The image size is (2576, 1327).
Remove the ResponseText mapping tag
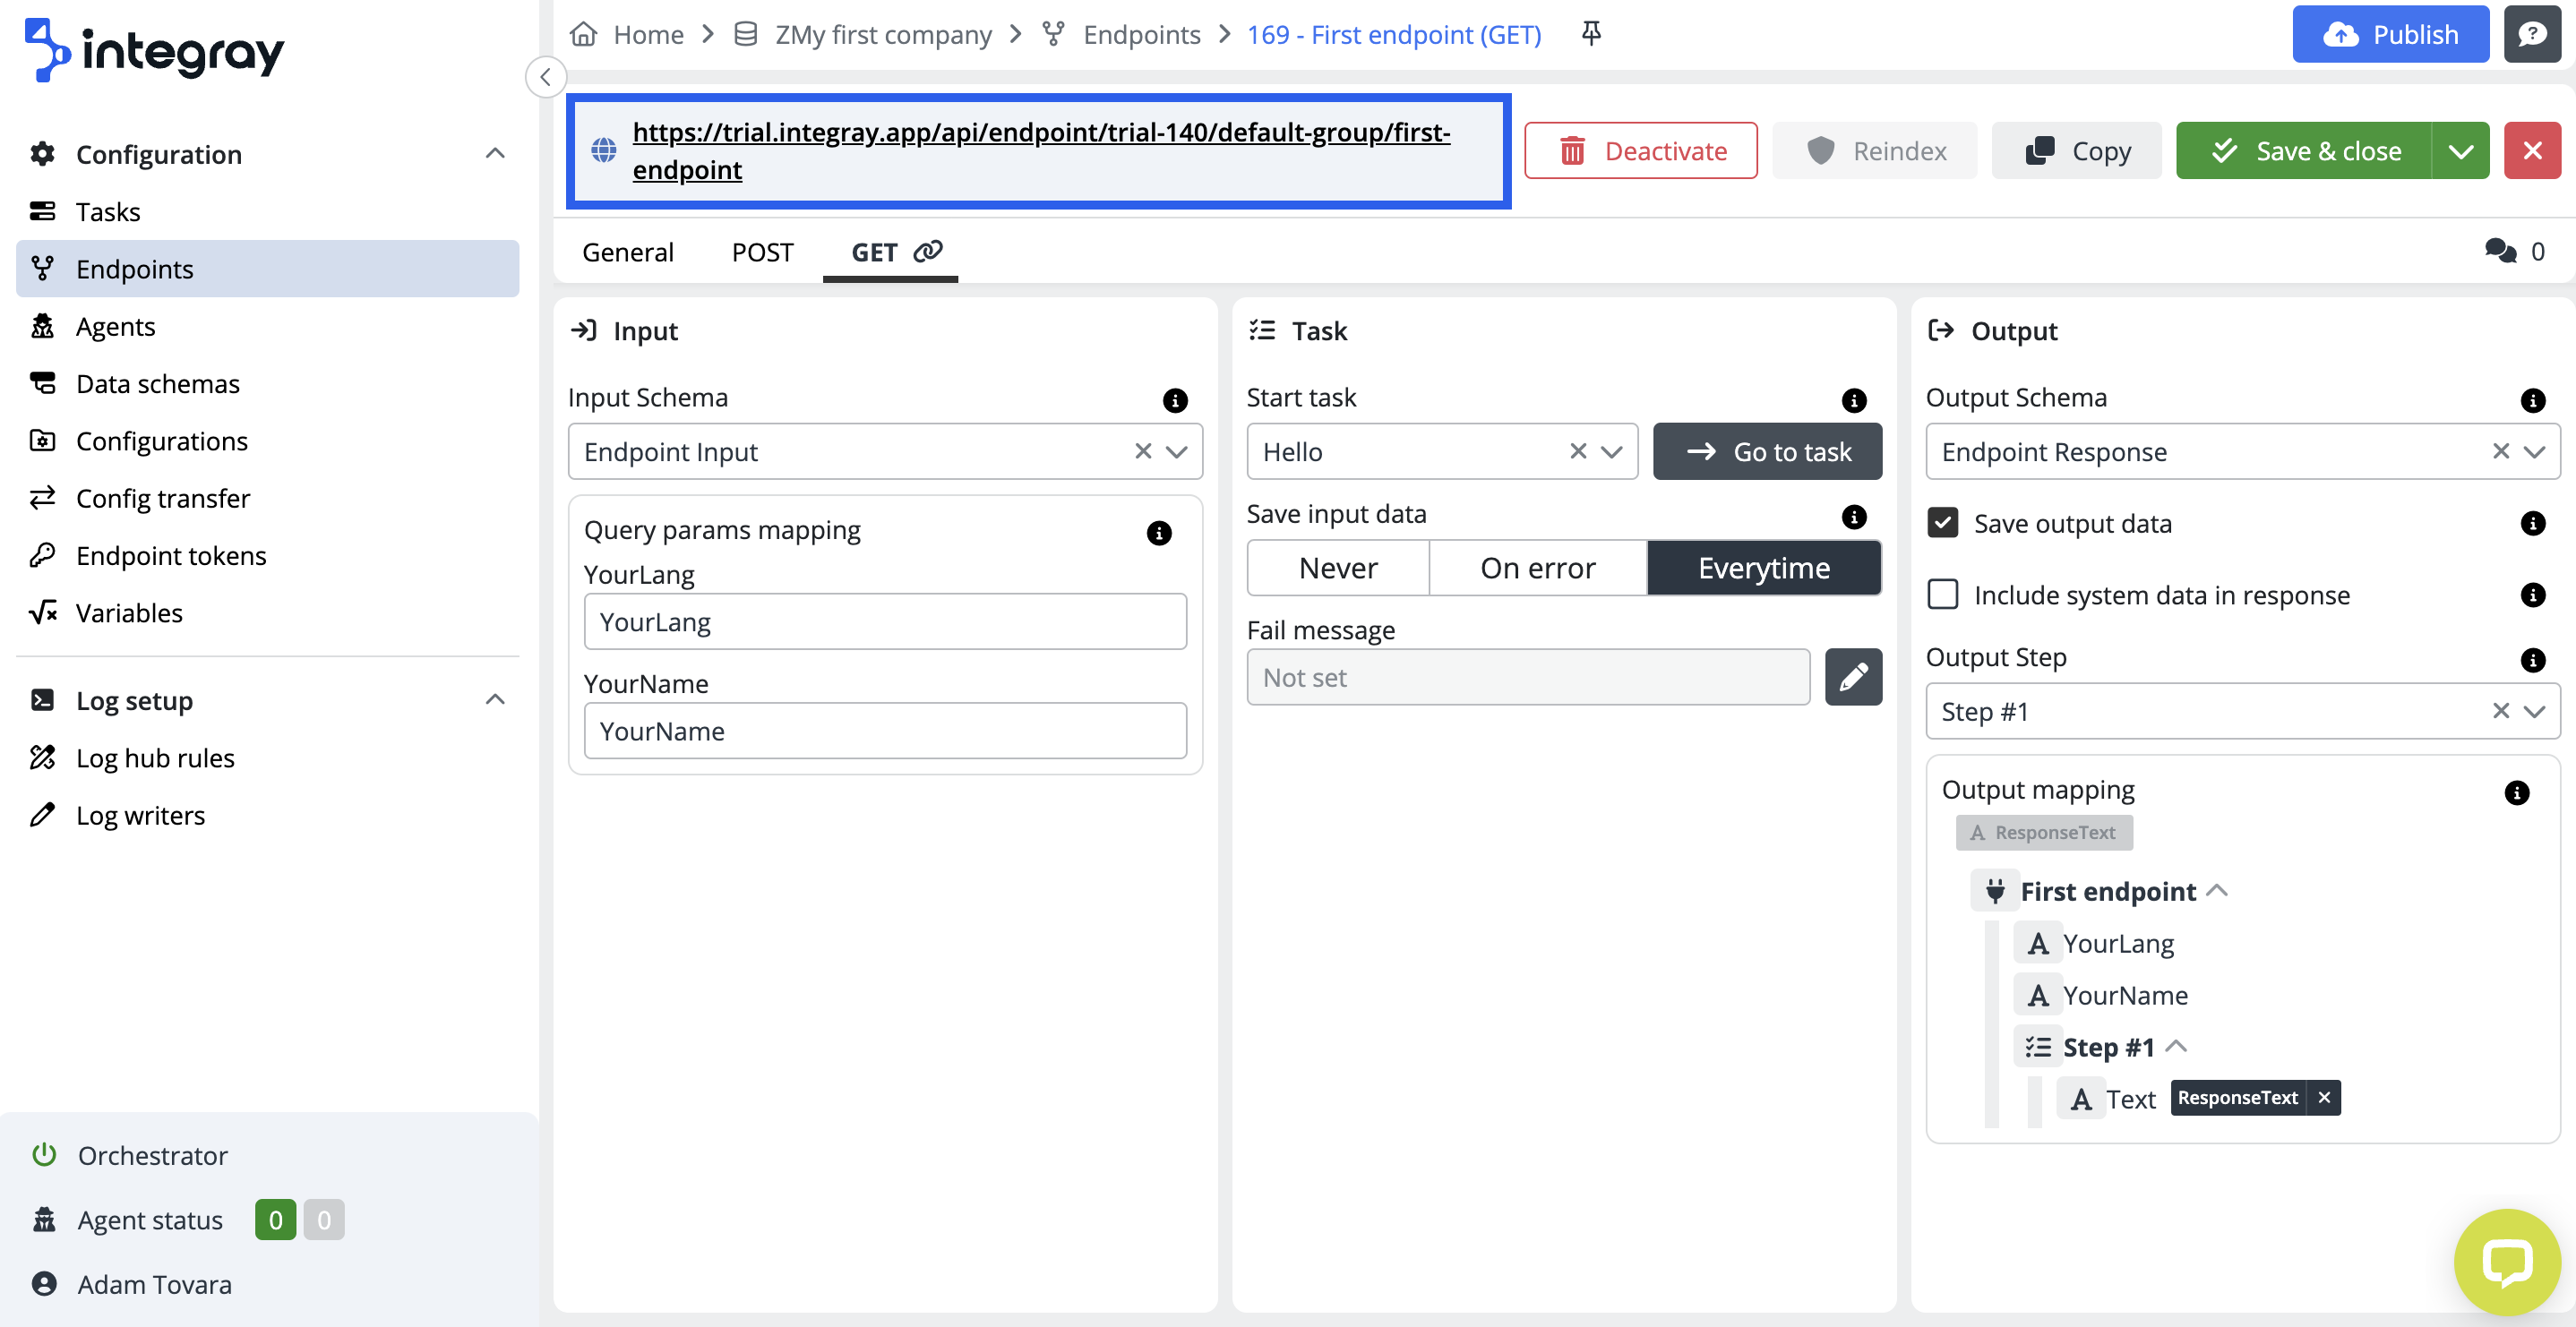(x=2324, y=1098)
